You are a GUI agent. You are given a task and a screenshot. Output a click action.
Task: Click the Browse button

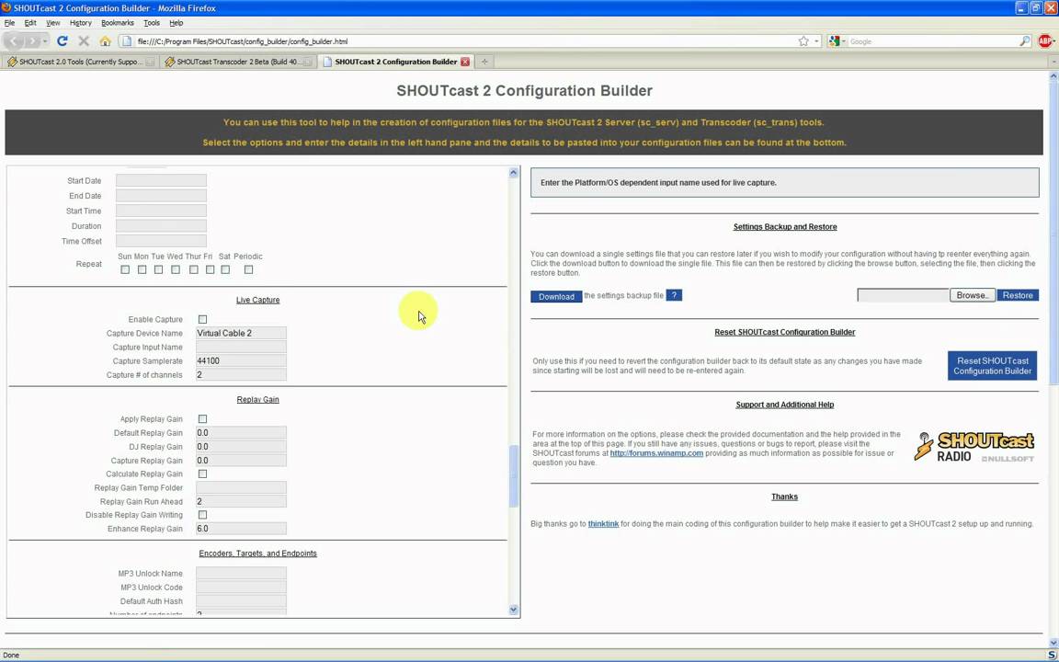[972, 295]
